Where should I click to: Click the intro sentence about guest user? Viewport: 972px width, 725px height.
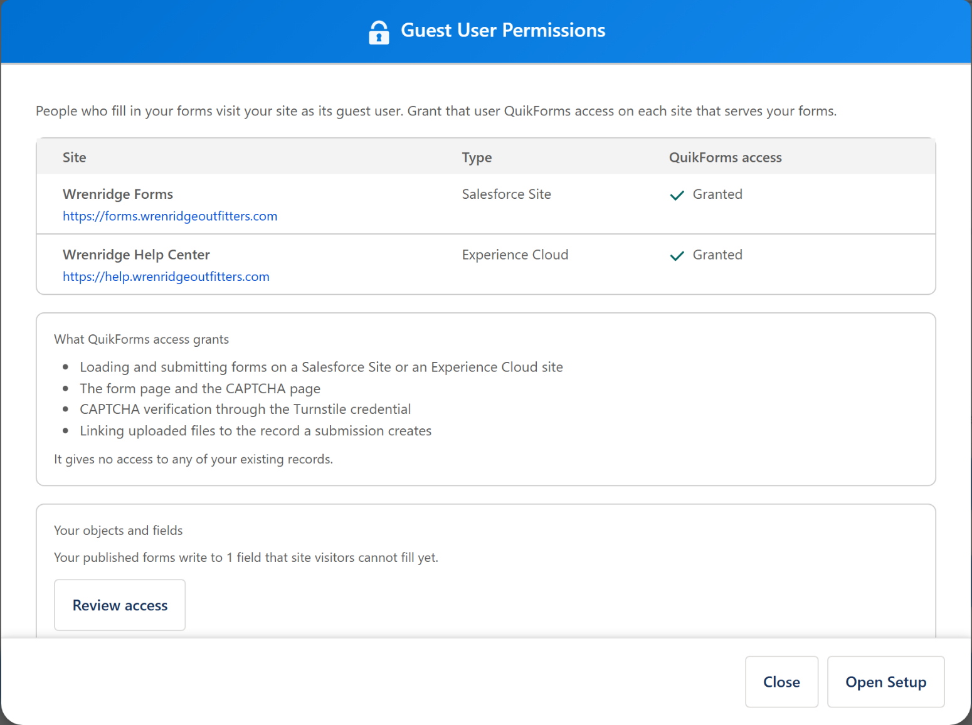coord(436,111)
